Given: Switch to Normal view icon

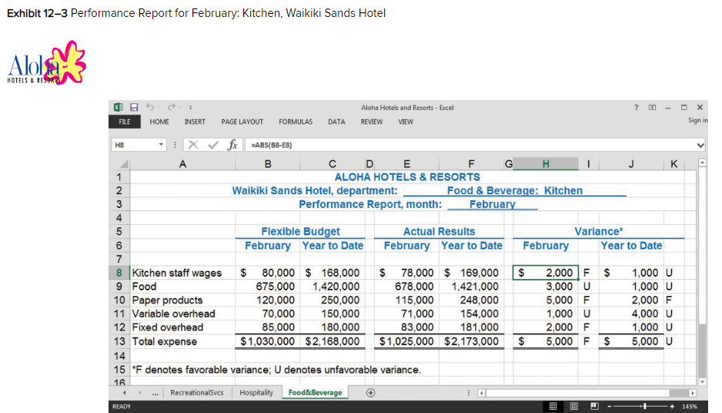Looking at the screenshot, I should click(x=553, y=406).
